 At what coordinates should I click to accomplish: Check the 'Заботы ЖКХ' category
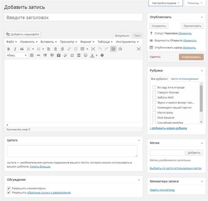(x=154, y=98)
